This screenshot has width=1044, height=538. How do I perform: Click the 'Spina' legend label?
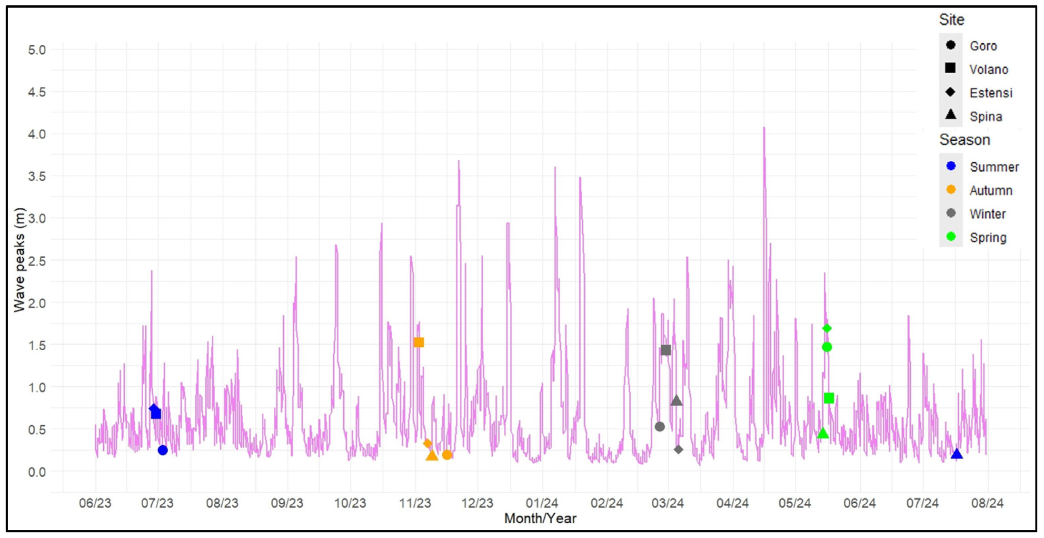tap(986, 117)
